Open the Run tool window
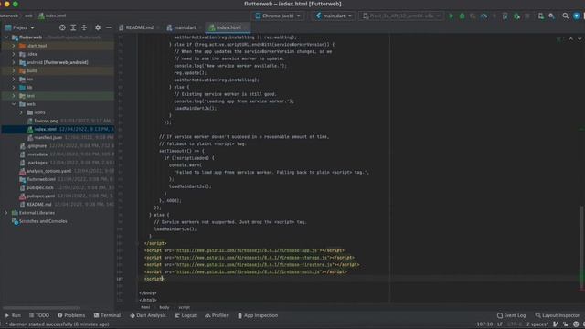Screen dimensions: 585x329 click(13, 315)
